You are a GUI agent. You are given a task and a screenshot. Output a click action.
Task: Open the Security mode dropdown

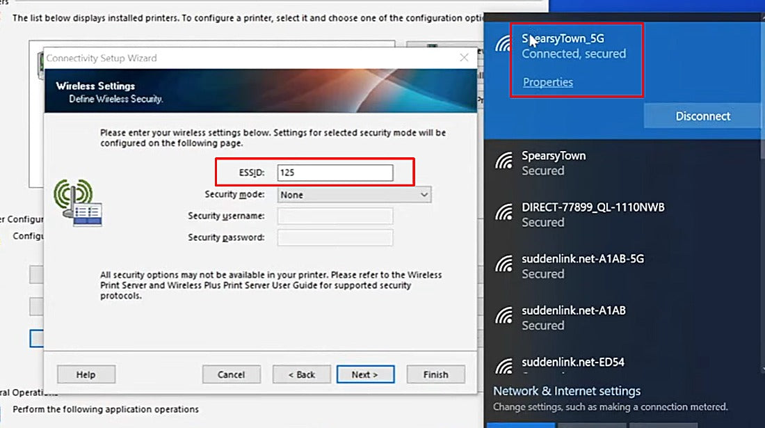[354, 195]
